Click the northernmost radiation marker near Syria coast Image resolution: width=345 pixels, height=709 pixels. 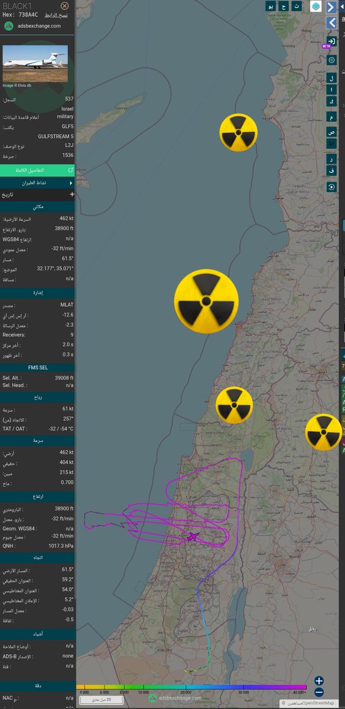[238, 132]
